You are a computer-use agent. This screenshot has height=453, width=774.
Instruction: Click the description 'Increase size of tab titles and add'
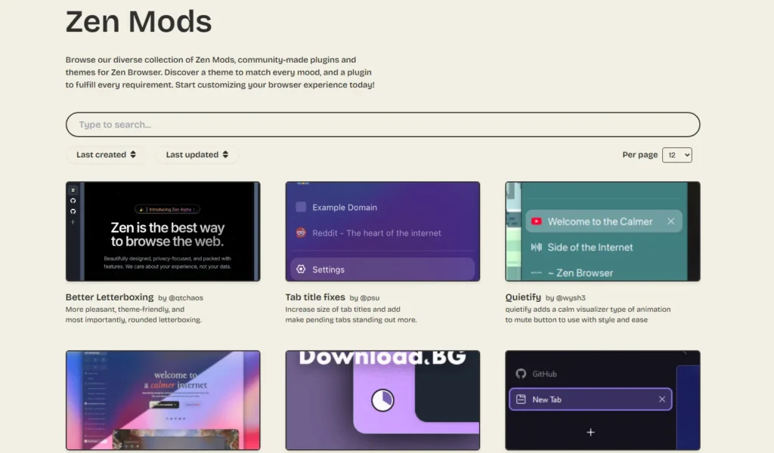tap(342, 310)
